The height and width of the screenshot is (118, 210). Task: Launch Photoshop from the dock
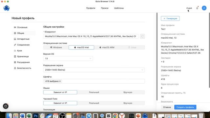(x=35, y=116)
